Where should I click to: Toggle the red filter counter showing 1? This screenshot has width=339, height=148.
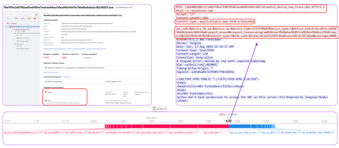pos(35,18)
